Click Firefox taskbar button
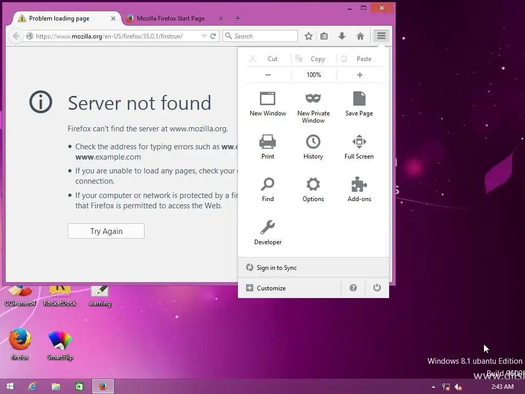The width and height of the screenshot is (525, 394). tap(103, 386)
